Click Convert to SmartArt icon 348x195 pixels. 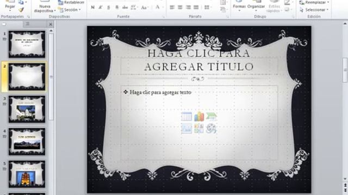[x=223, y=9]
